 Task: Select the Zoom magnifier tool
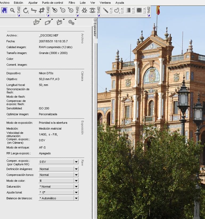12,10
